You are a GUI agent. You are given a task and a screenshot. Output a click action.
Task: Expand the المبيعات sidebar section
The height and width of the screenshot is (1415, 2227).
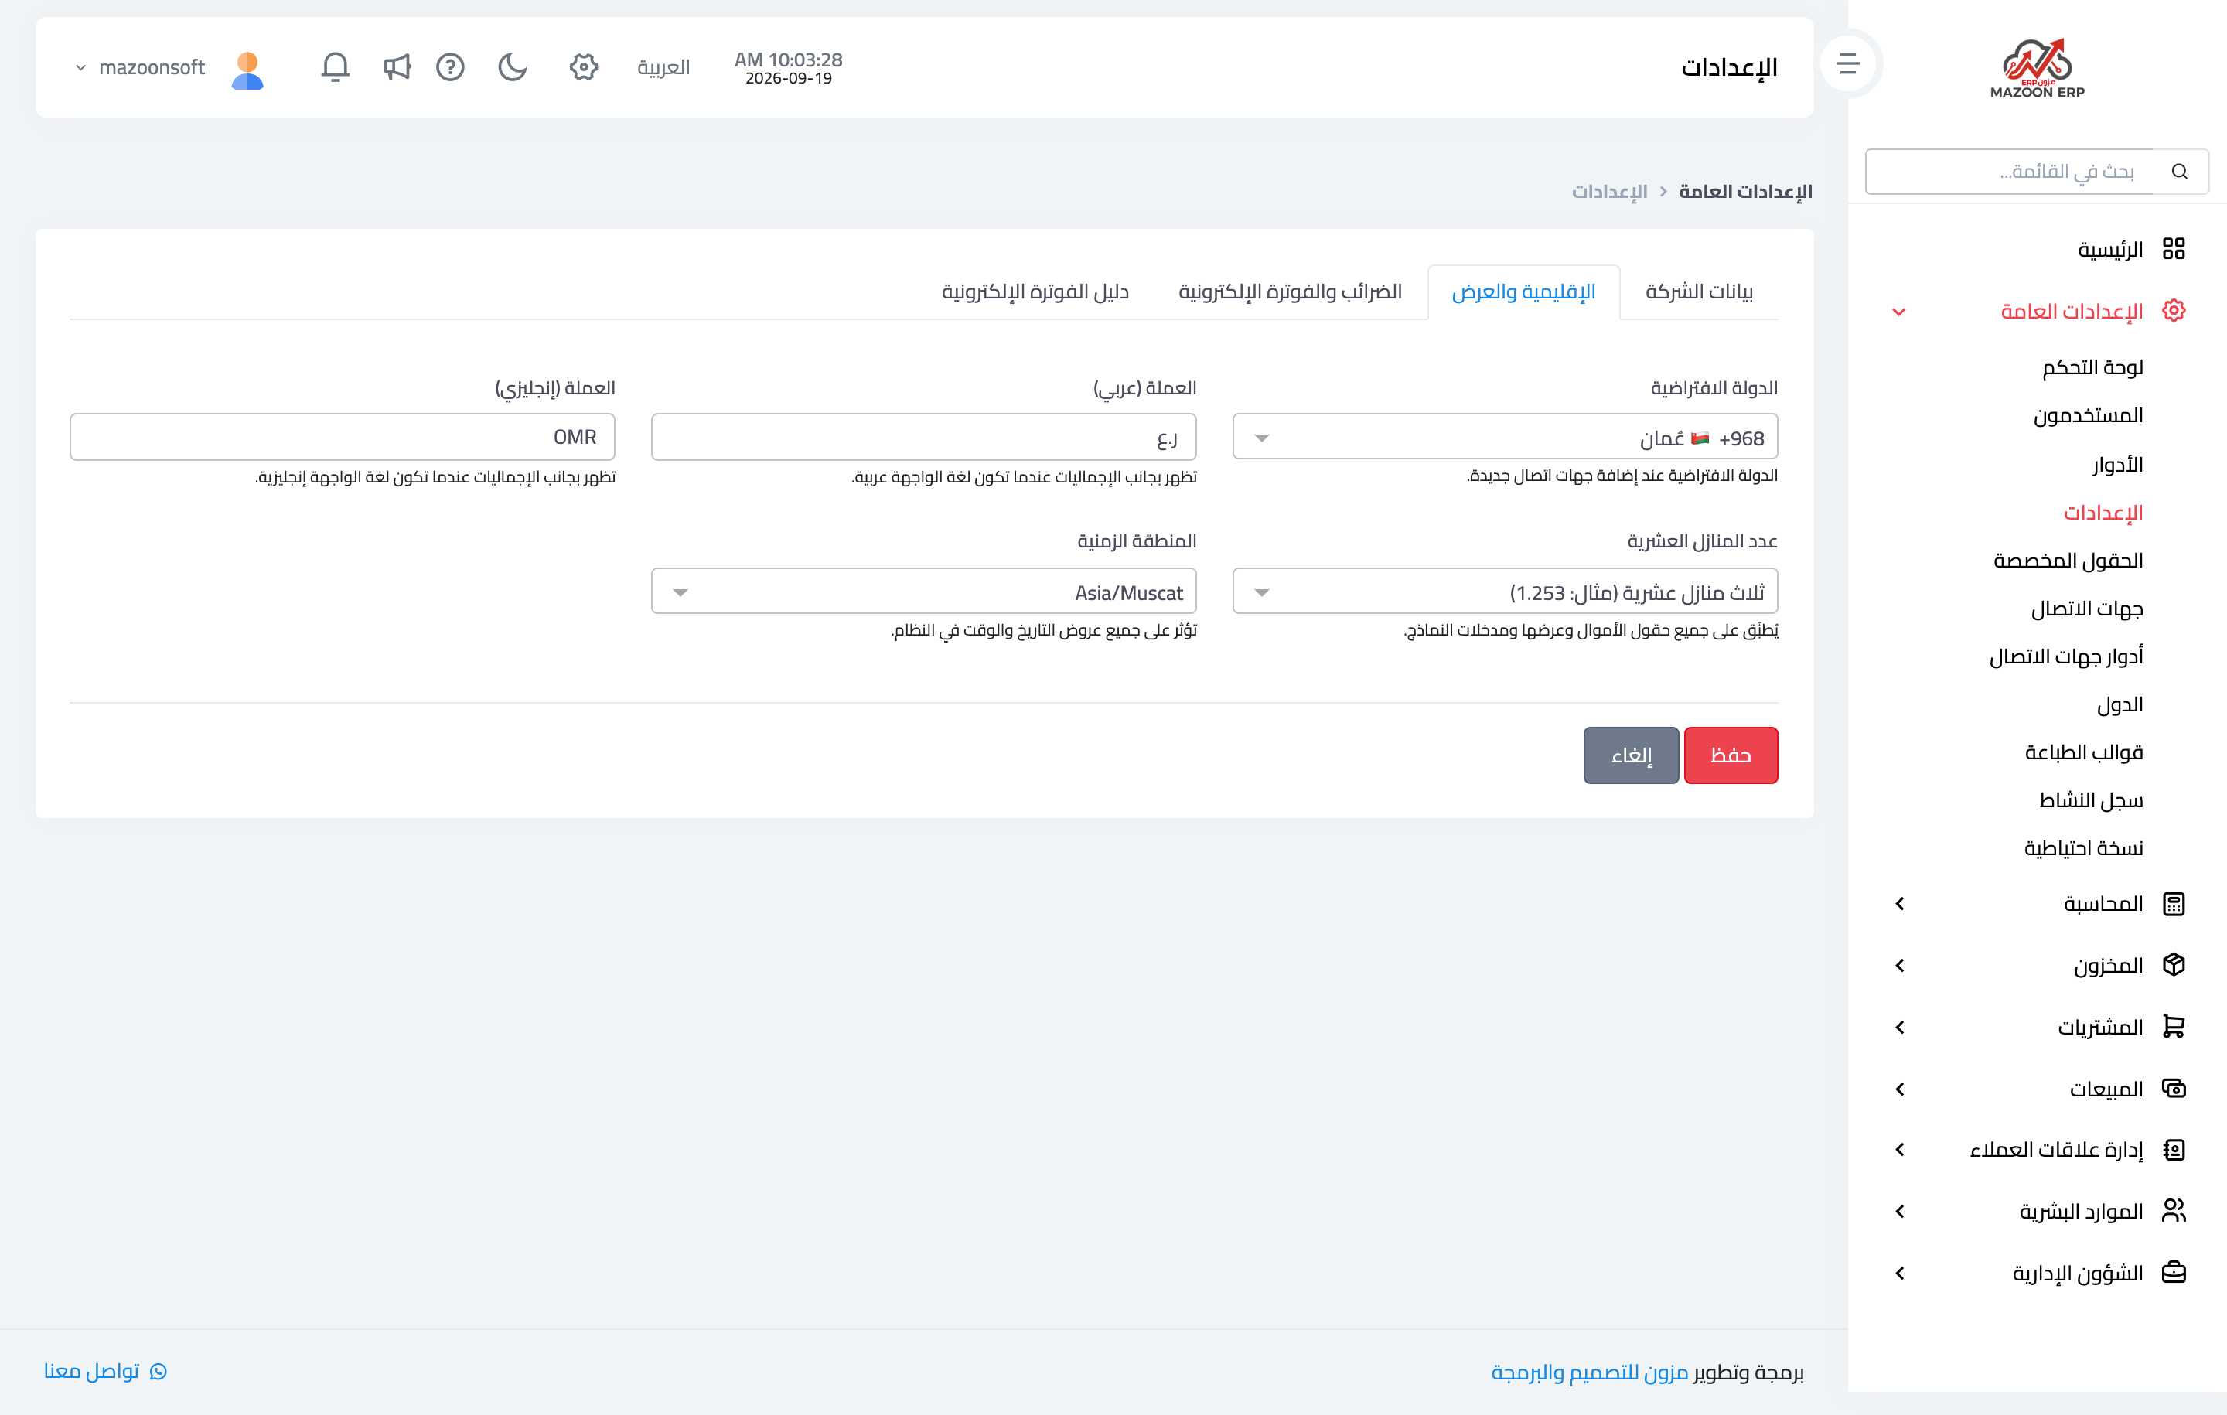coord(1900,1089)
